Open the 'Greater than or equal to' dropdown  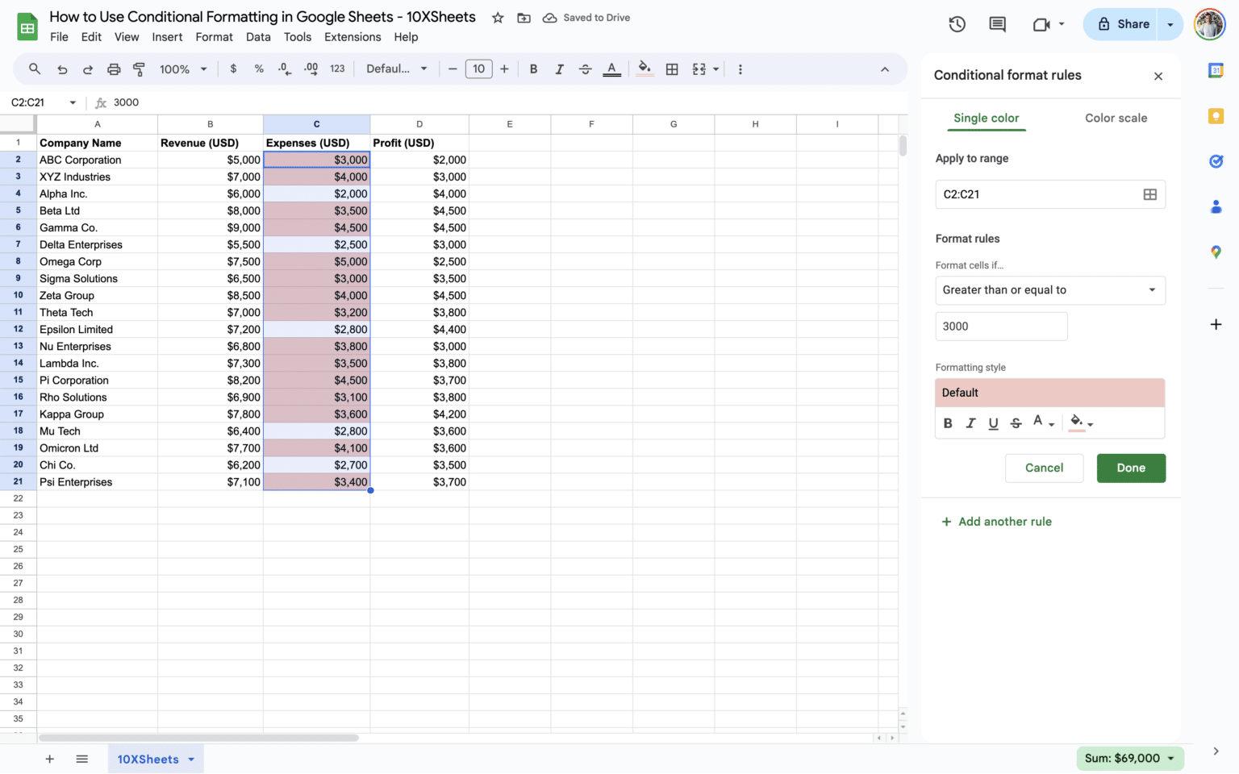(1049, 290)
